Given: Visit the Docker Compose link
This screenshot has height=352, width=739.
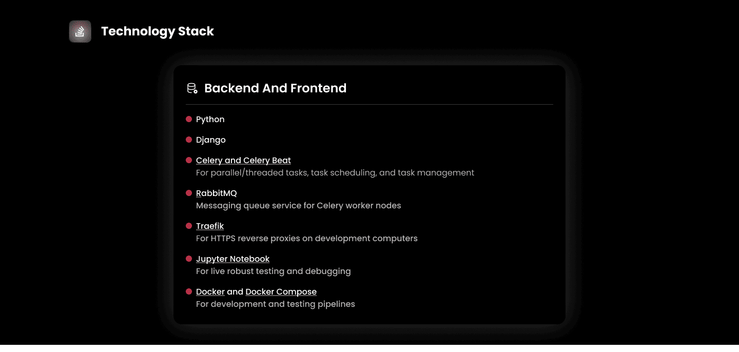Looking at the screenshot, I should pyautogui.click(x=281, y=292).
